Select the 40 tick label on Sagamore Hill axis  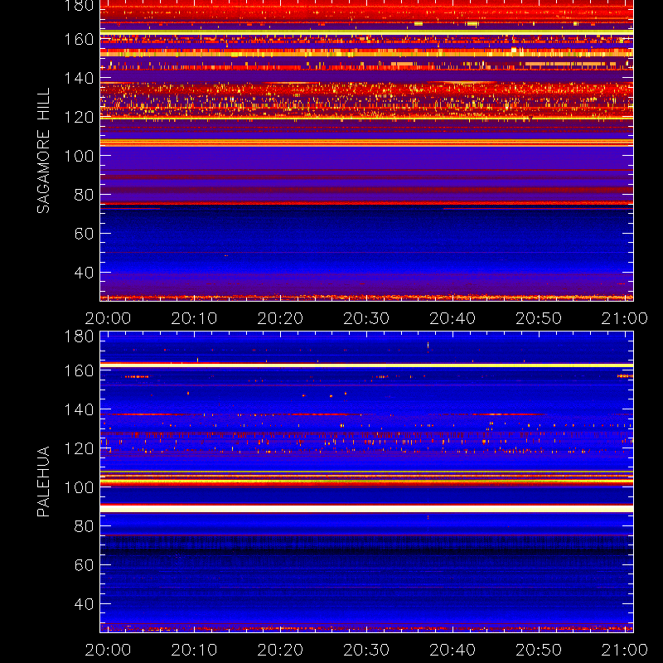84,273
